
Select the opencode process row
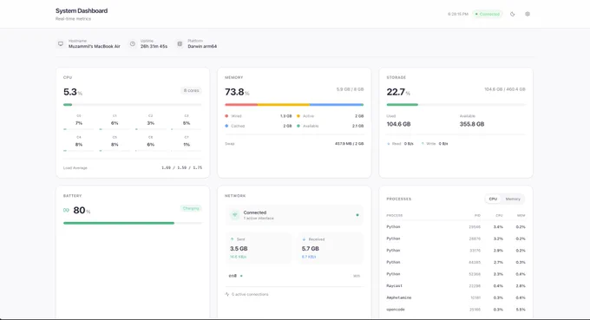pyautogui.click(x=456, y=310)
